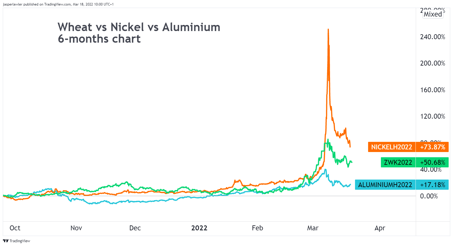Click the Apr label on time axis
This screenshot has height=246, width=453.
(x=380, y=228)
